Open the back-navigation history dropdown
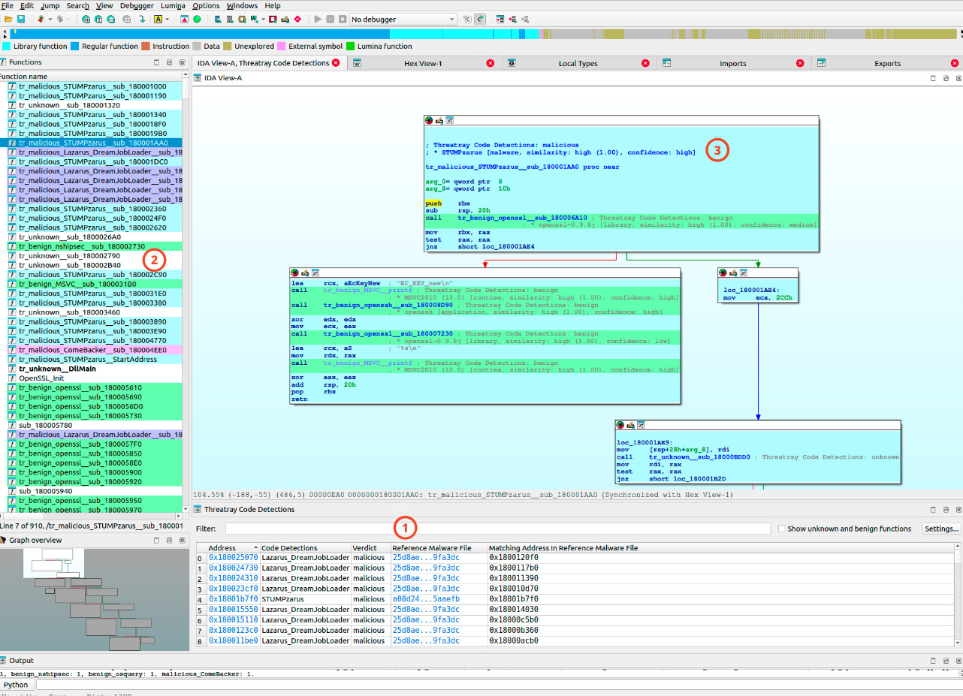 [50, 19]
